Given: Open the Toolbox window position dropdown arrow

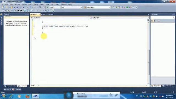Looking at the screenshot, I should pos(24,14).
